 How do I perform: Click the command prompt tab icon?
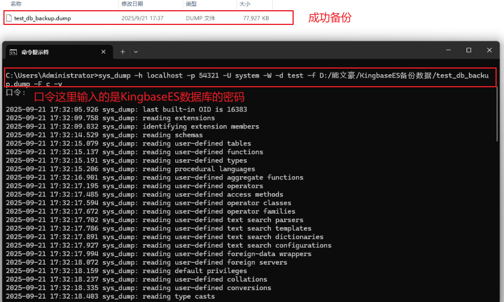pos(13,52)
